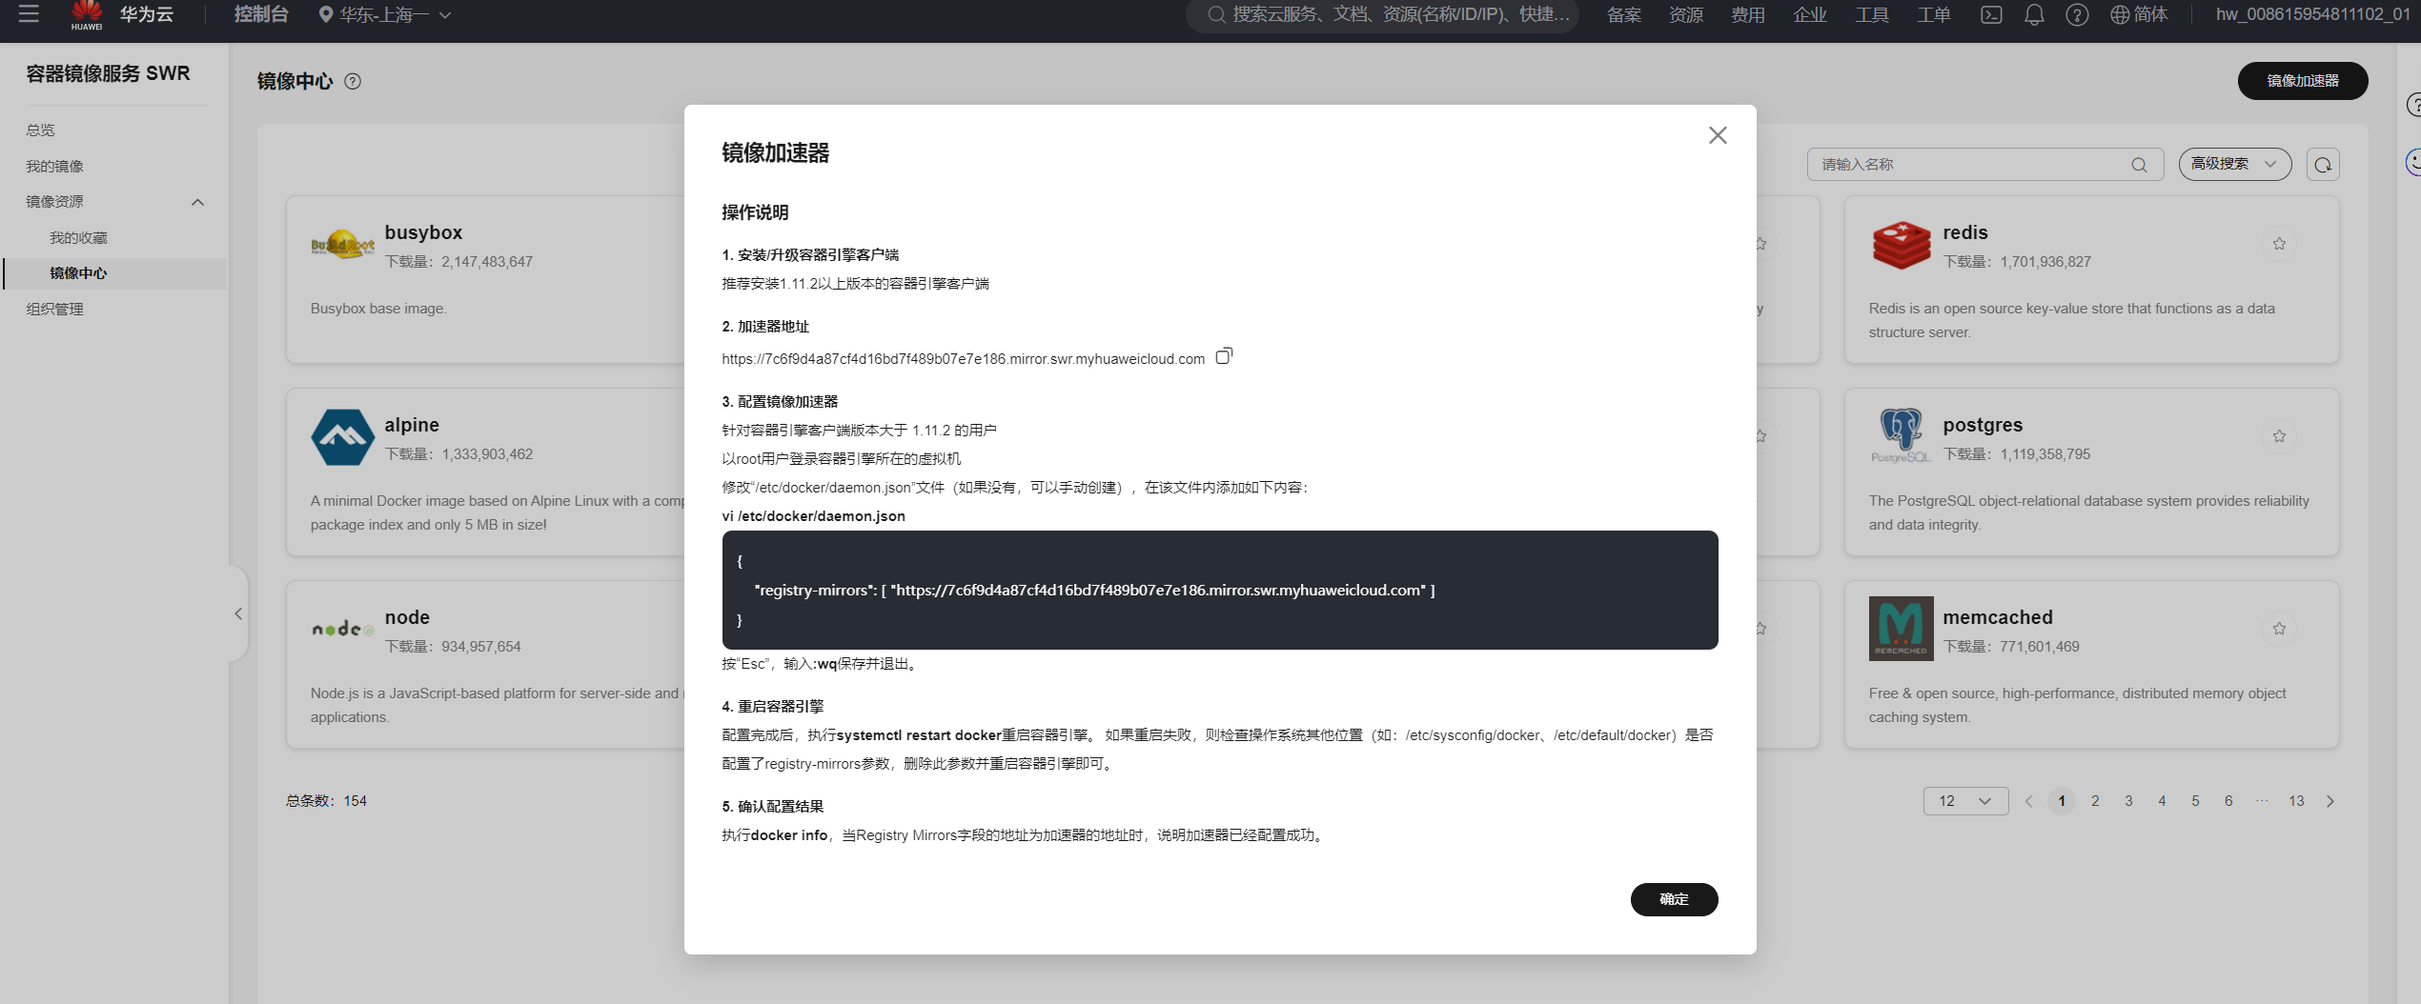Open the 费用 menu item
This screenshot has height=1004, width=2421.
(1747, 15)
